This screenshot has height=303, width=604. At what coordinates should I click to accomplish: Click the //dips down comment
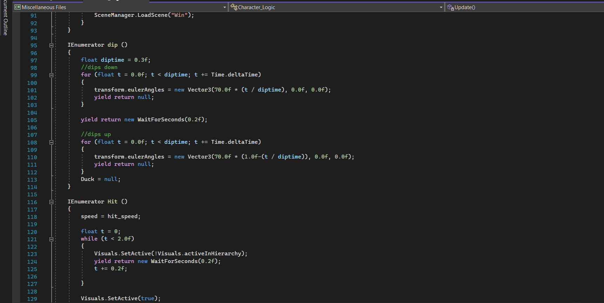pyautogui.click(x=99, y=67)
